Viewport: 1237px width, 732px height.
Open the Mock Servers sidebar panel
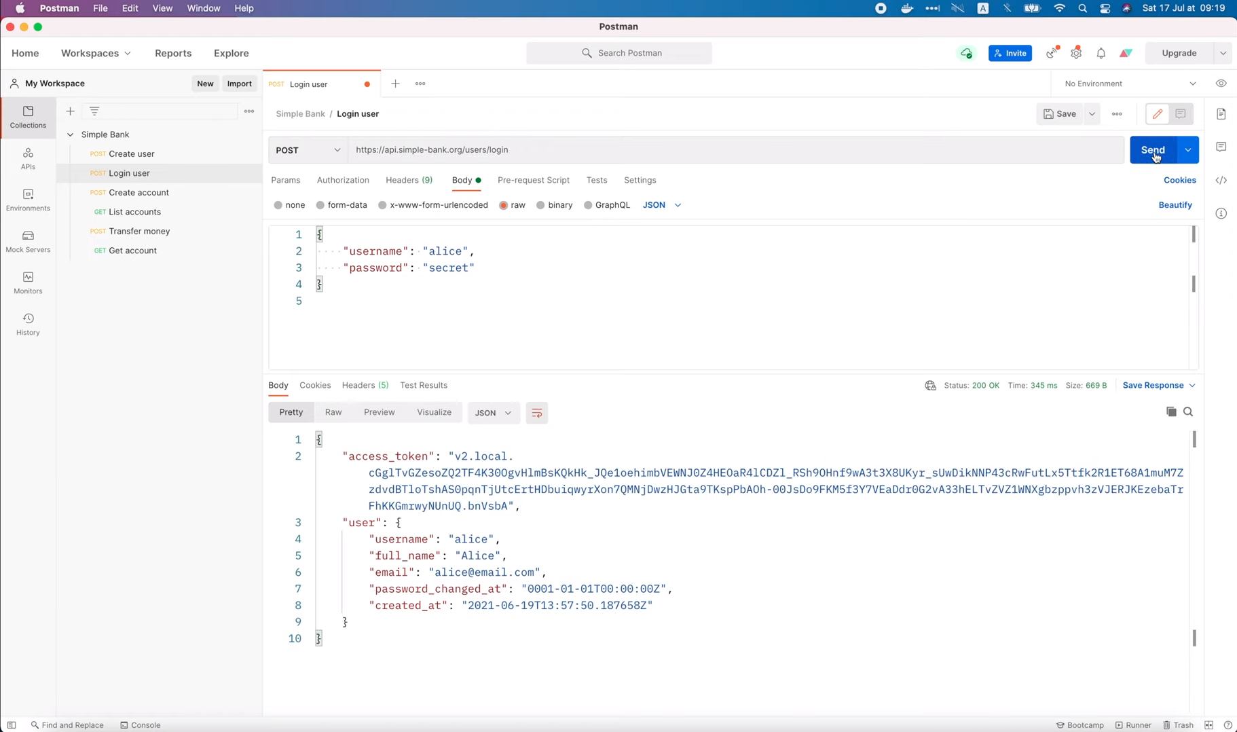coord(28,242)
